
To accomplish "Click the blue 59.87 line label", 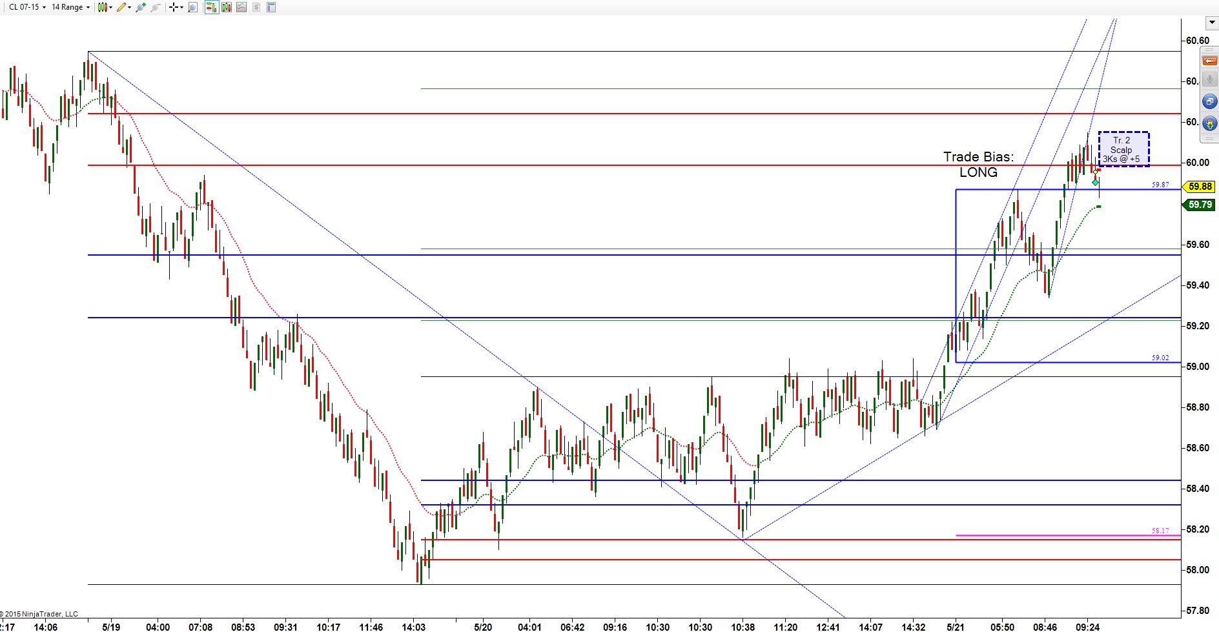I will click(x=1160, y=185).
